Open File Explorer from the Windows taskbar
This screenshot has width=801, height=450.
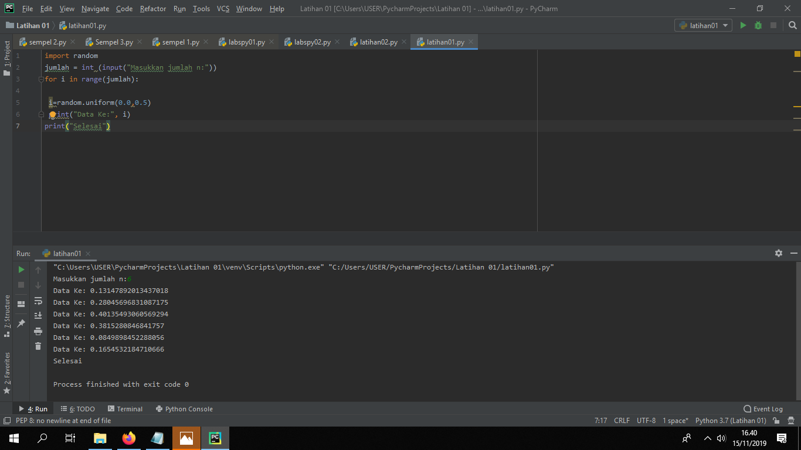(100, 438)
